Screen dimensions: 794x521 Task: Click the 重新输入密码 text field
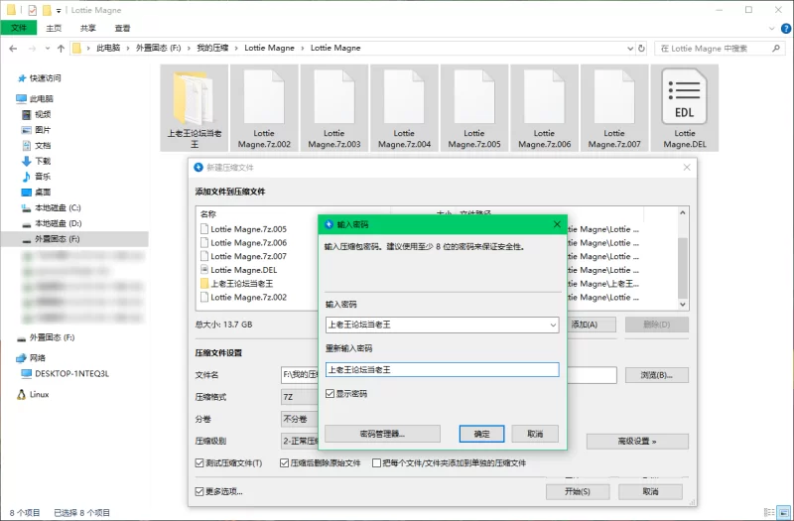tap(442, 369)
